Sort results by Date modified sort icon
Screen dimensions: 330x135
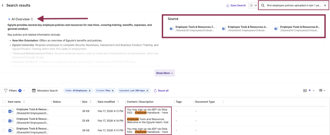click(x=118, y=102)
